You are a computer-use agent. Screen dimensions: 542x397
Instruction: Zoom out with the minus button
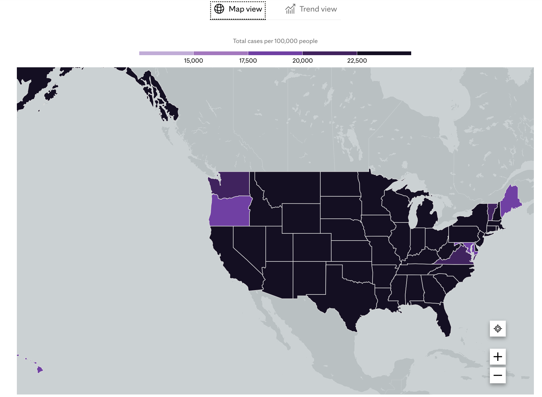[x=498, y=375]
